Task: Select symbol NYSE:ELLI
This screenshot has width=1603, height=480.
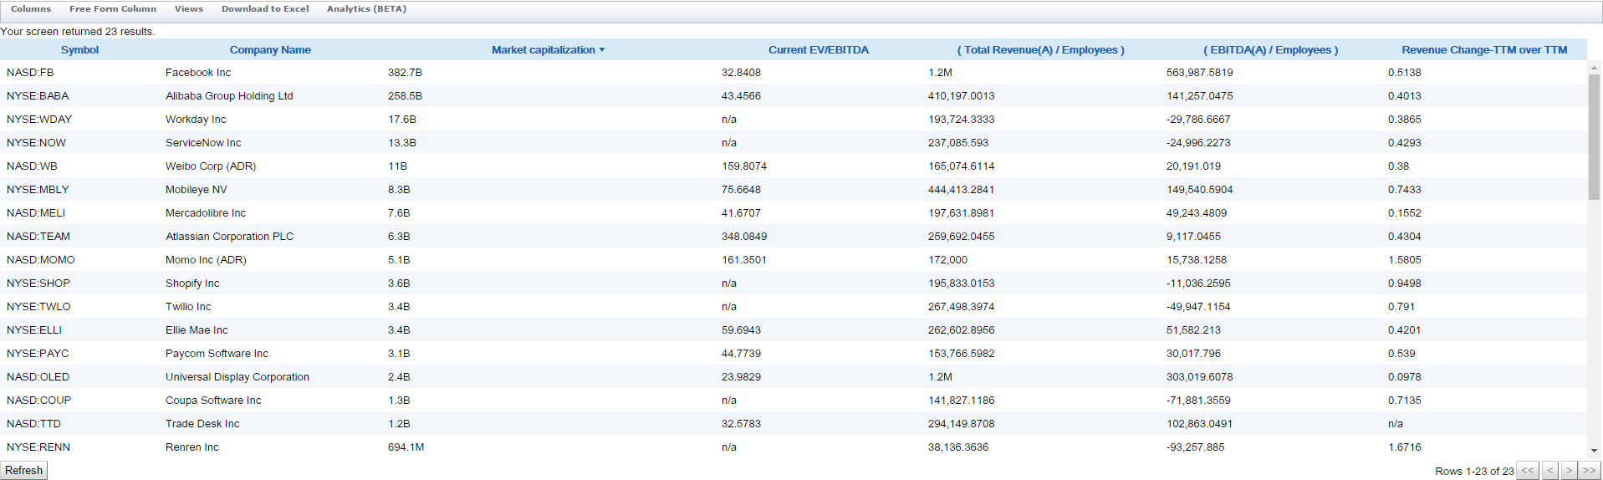Action: click(34, 330)
